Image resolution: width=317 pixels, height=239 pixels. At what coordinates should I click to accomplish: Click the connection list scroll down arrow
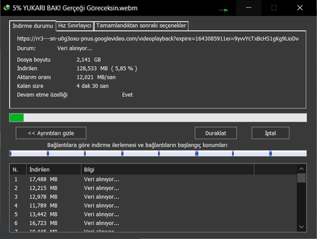click(301, 226)
